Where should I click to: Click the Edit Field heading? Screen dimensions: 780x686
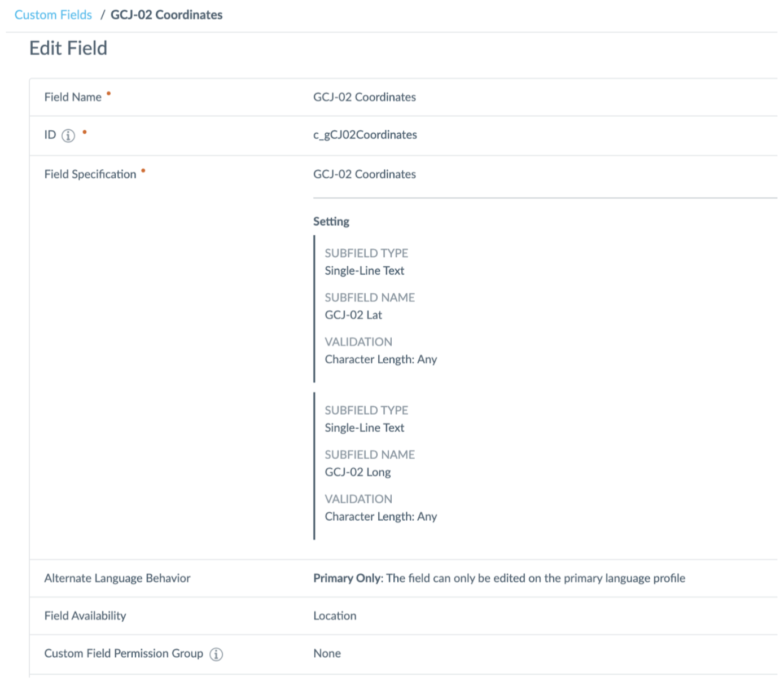coord(68,49)
